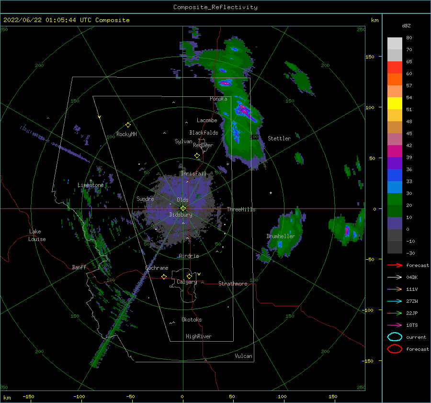Click the Stettler label
Screen dimensions: 431x403
click(279, 138)
